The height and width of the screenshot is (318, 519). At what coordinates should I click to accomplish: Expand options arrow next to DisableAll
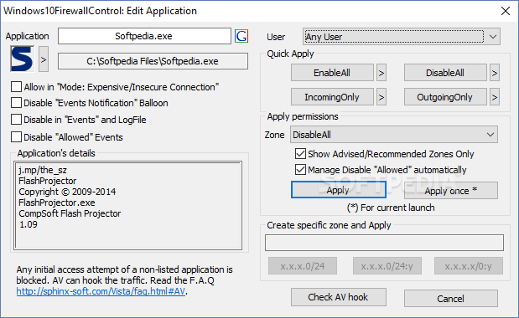(495, 73)
